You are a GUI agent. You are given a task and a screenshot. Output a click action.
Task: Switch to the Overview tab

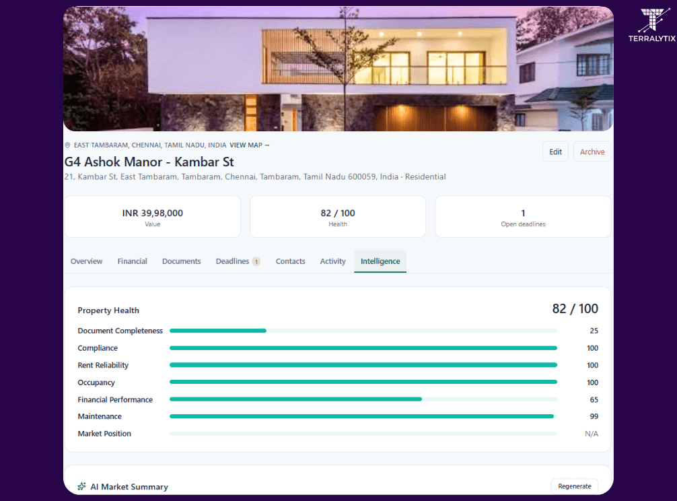[x=86, y=261]
